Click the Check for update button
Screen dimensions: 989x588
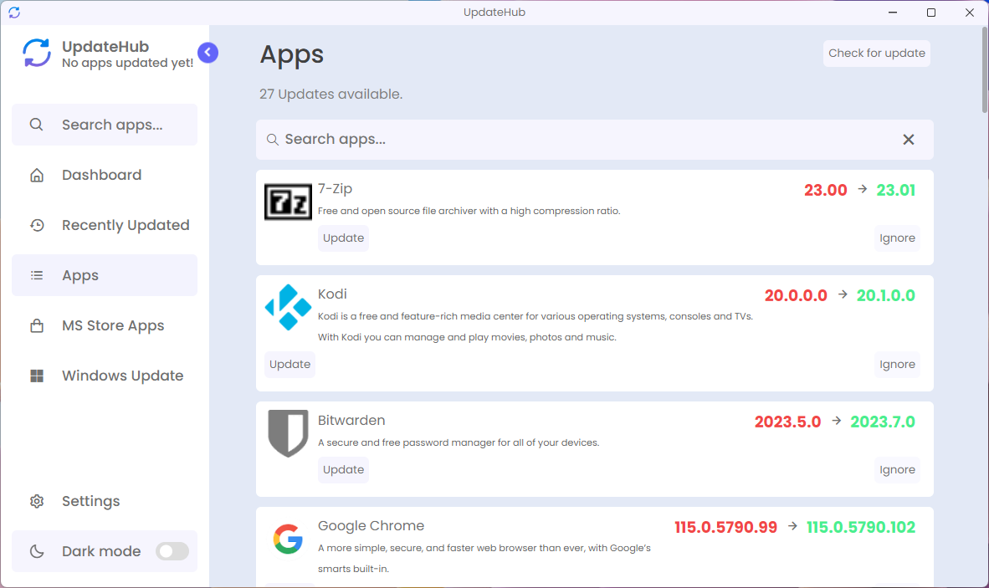877,53
